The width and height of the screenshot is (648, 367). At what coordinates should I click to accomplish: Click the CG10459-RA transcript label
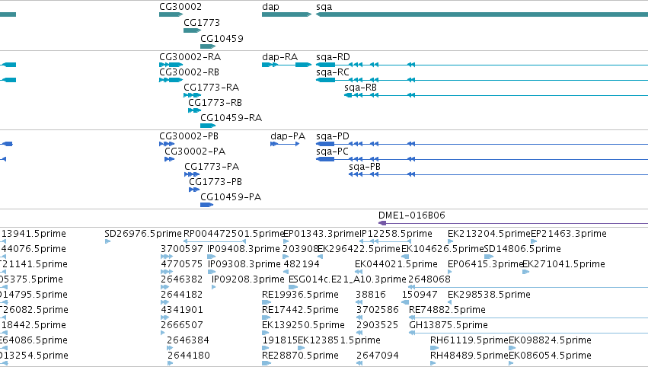(x=231, y=118)
